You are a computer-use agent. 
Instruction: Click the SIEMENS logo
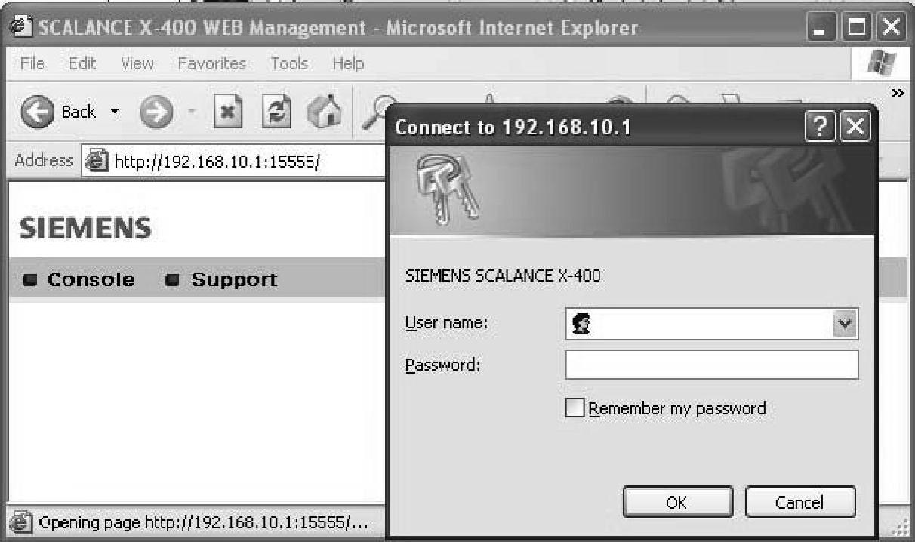85,228
